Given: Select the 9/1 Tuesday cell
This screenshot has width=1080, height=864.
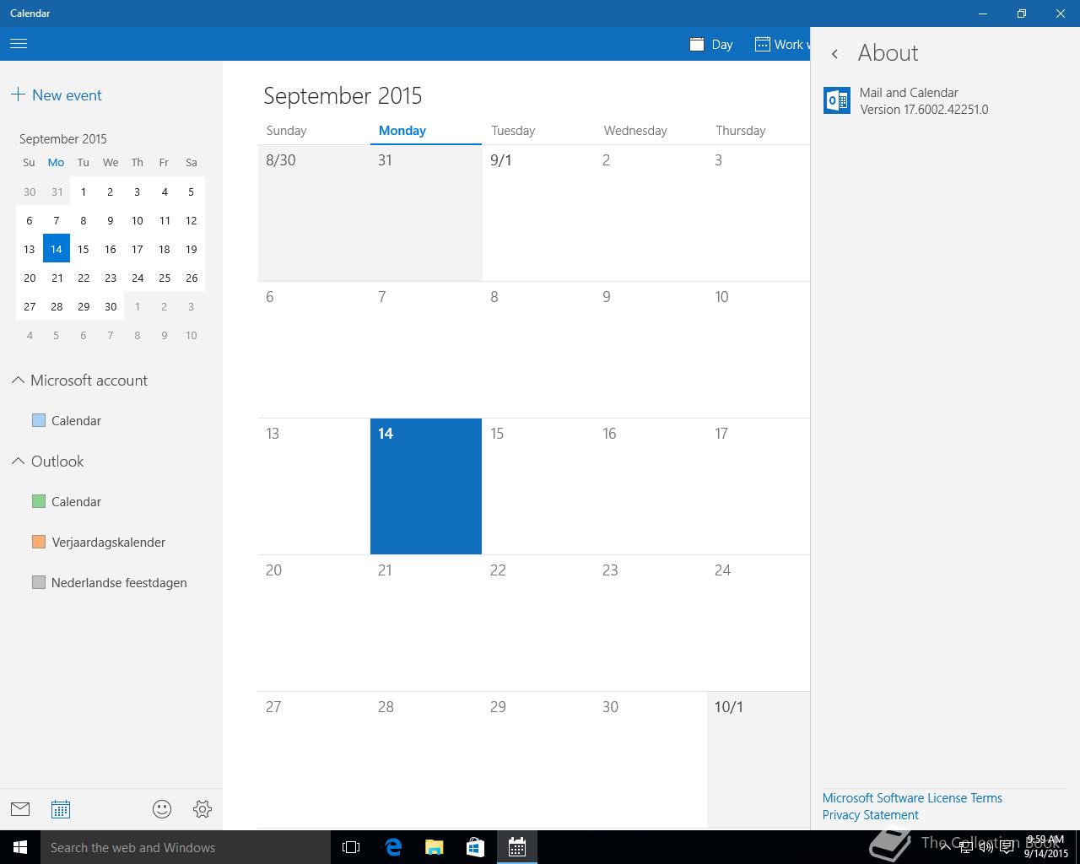Looking at the screenshot, I should pyautogui.click(x=538, y=213).
